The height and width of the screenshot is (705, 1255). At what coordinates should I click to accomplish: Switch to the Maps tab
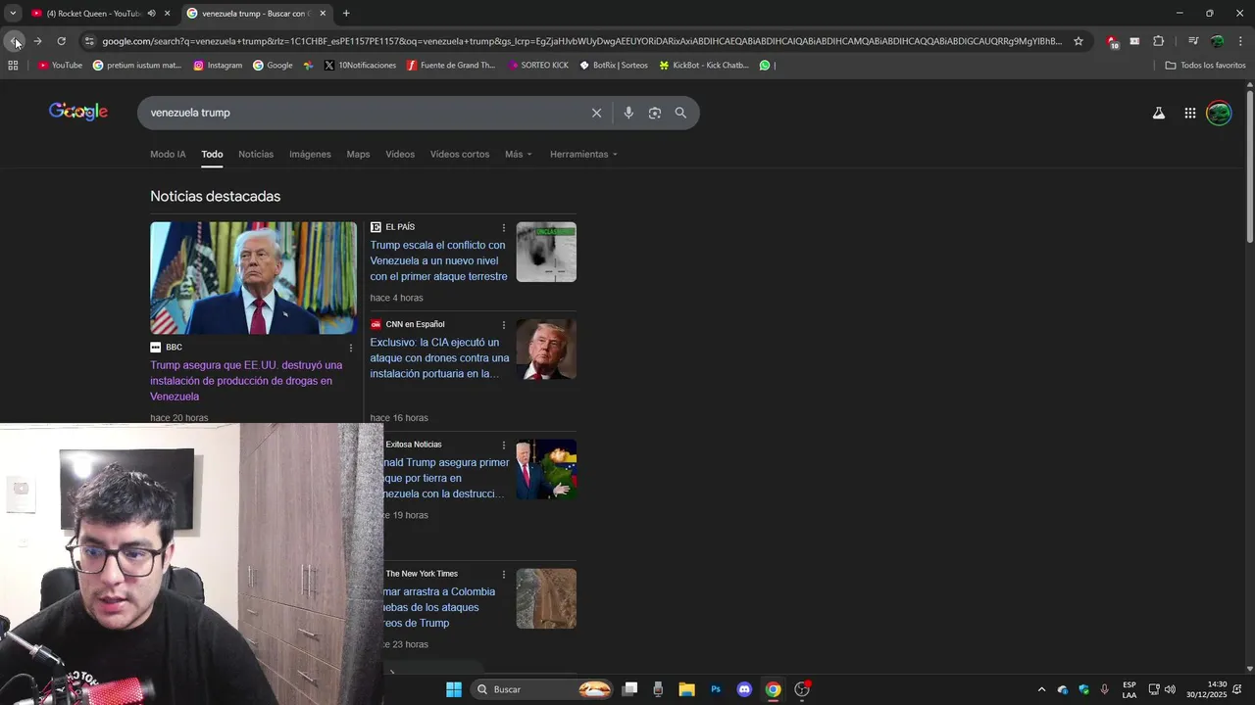click(358, 154)
